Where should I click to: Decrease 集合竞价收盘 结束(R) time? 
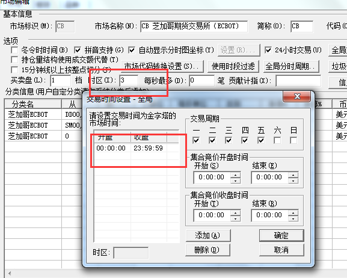(x=293, y=218)
